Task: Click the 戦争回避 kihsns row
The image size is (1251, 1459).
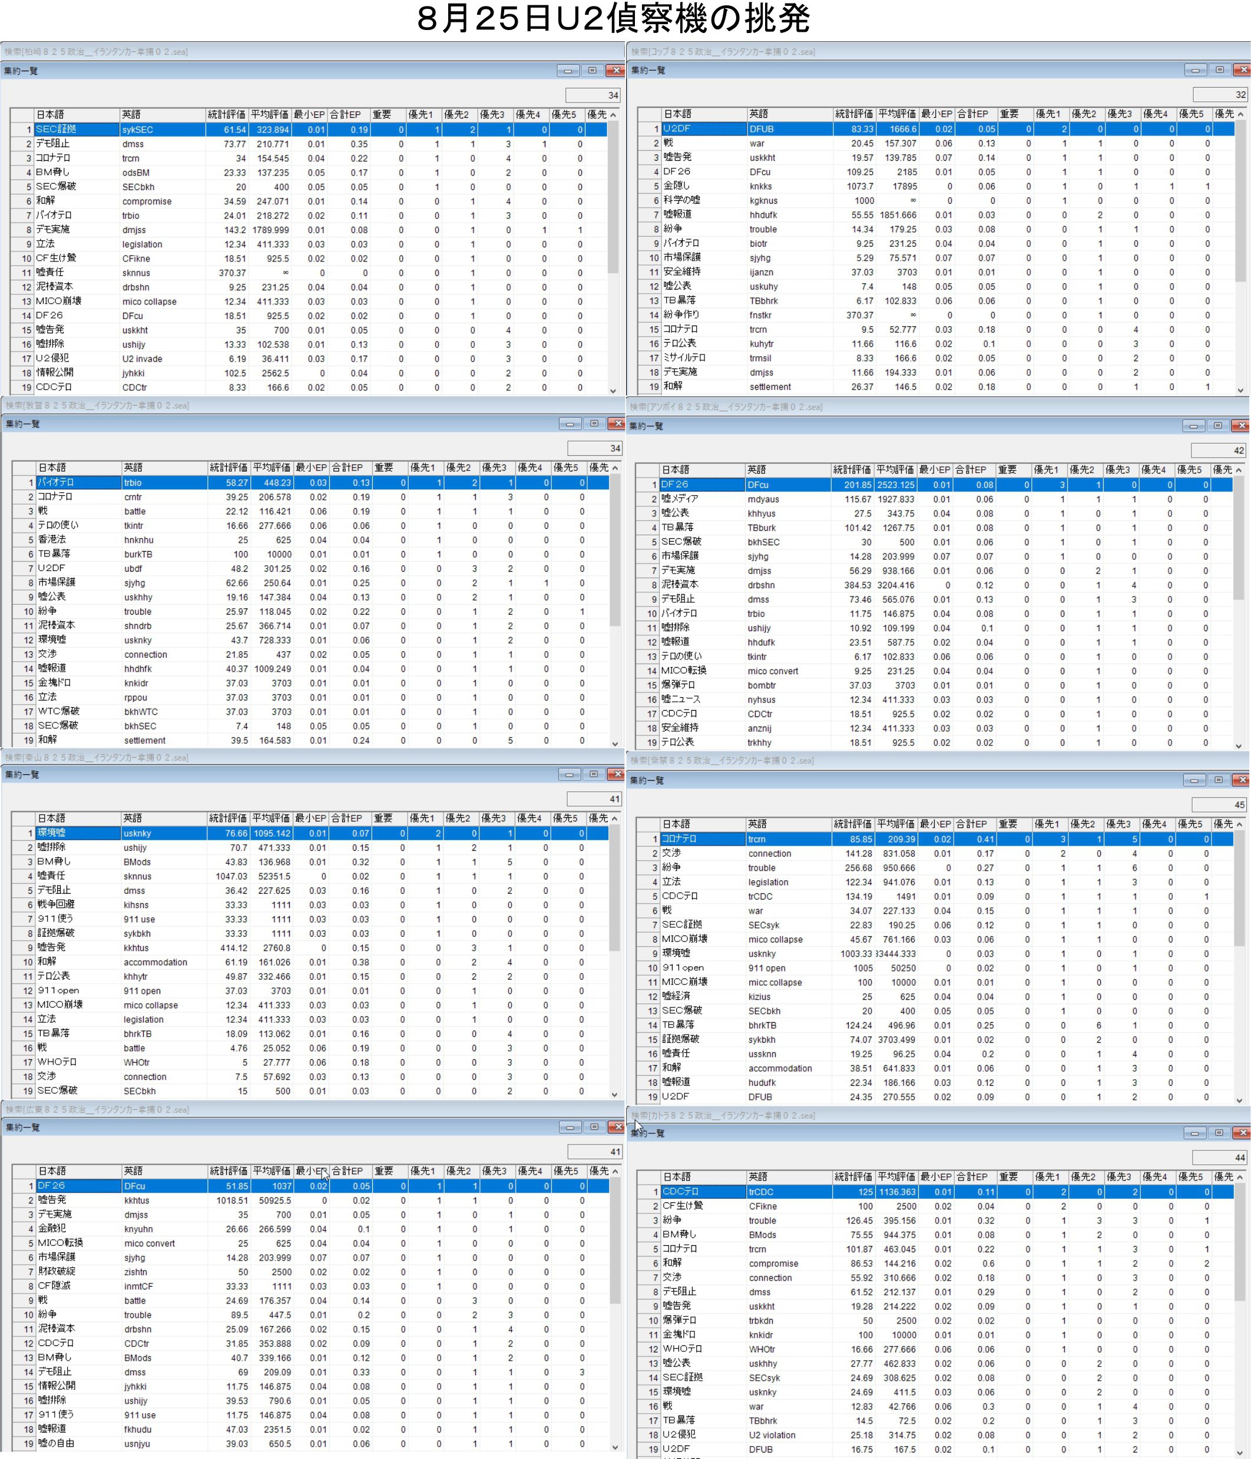Action: pos(136,905)
